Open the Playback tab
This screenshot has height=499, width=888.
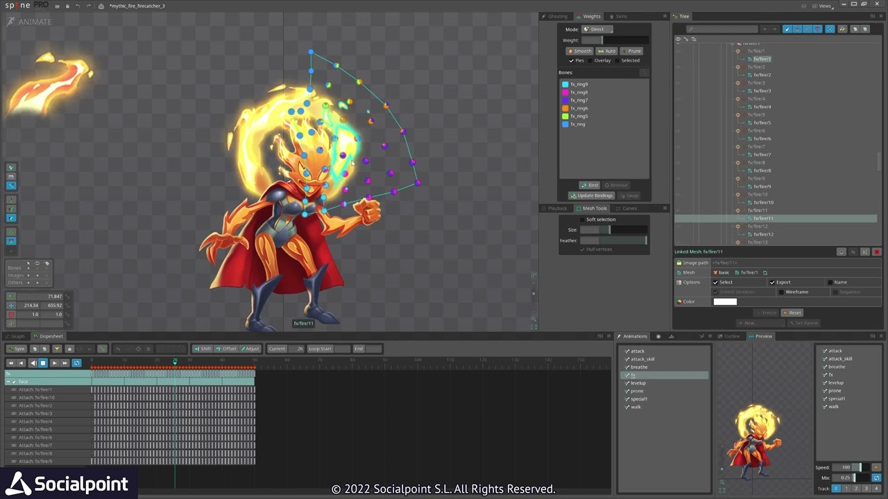click(556, 208)
